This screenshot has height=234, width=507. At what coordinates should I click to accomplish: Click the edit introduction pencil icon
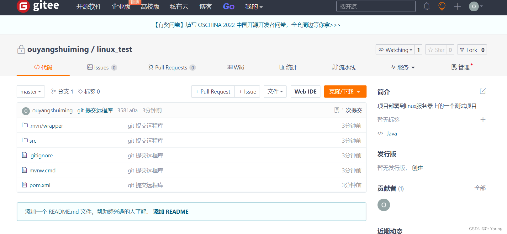click(483, 91)
